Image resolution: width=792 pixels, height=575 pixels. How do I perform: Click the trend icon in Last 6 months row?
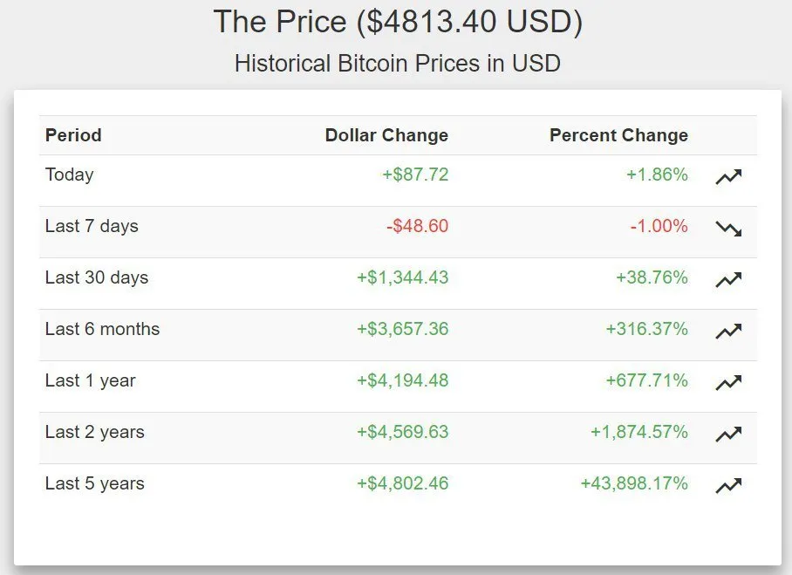pos(728,332)
